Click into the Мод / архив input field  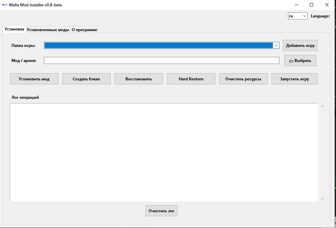(161, 61)
